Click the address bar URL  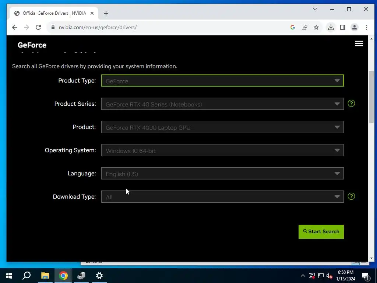pyautogui.click(x=98, y=27)
